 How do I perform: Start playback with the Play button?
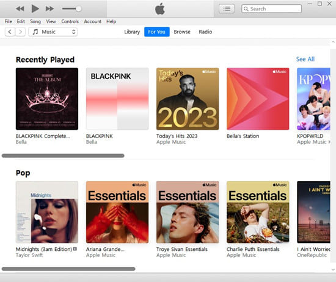(35, 9)
